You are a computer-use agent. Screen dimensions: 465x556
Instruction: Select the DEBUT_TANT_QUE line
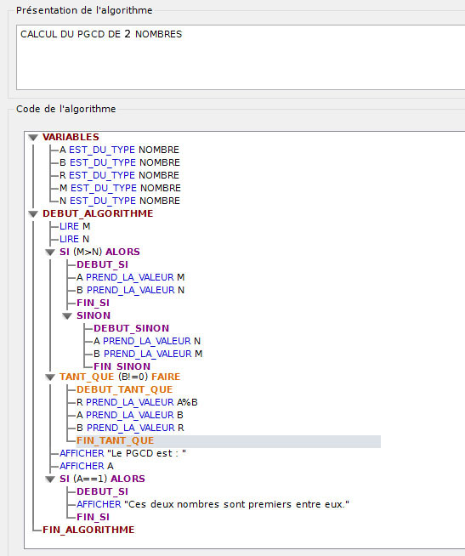124,389
